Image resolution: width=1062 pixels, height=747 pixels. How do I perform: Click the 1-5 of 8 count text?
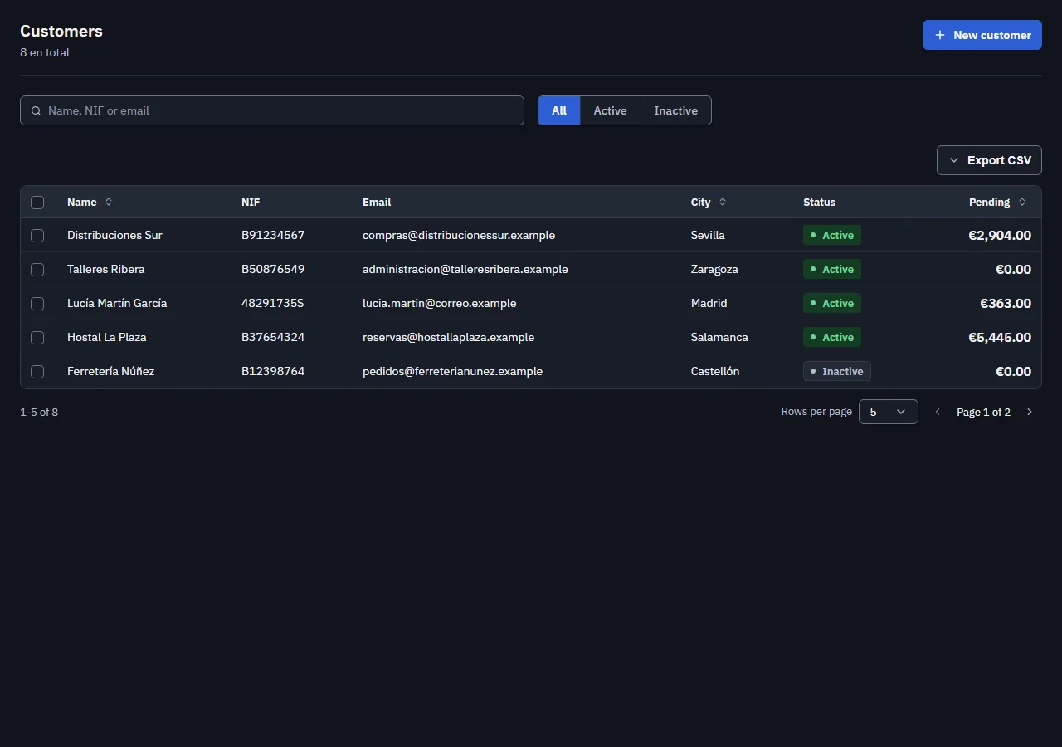[x=39, y=413]
